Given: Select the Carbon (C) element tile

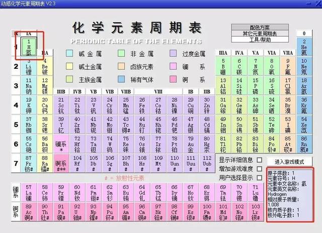Looking at the screenshot, I should [x=239, y=66].
